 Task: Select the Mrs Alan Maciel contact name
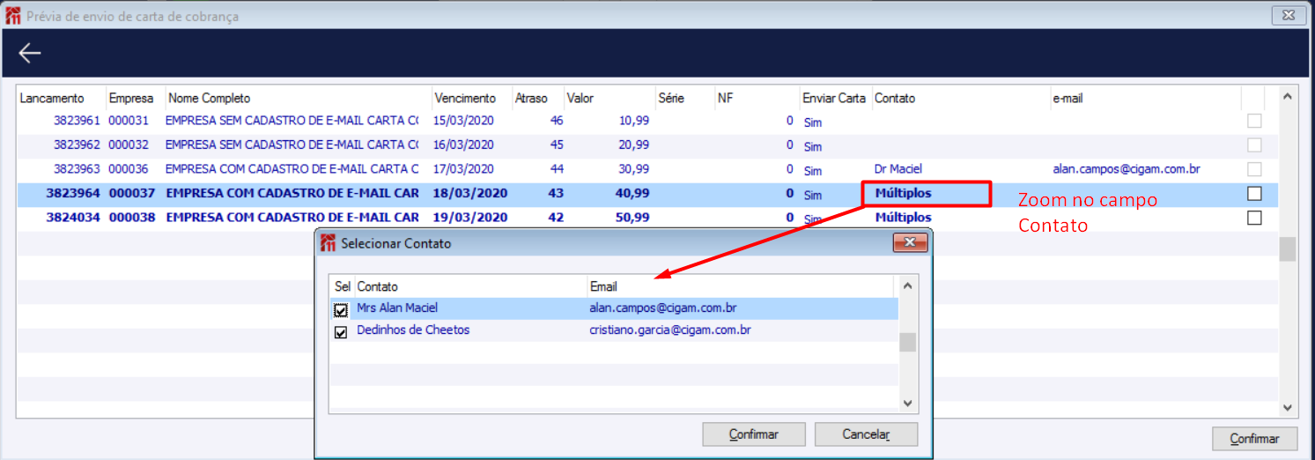(x=397, y=308)
